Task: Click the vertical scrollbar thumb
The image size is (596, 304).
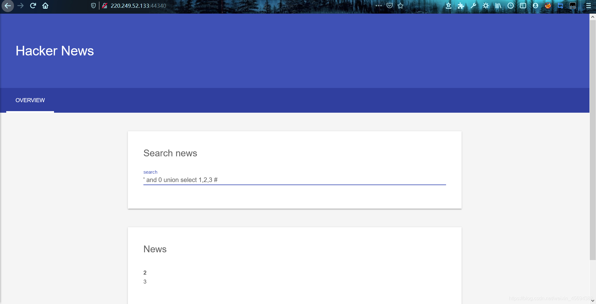Action: pyautogui.click(x=593, y=141)
